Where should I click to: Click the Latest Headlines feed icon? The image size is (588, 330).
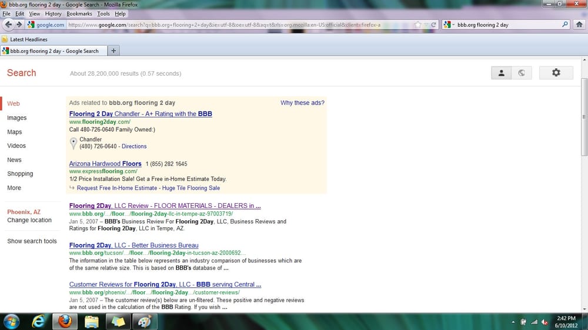coord(5,39)
